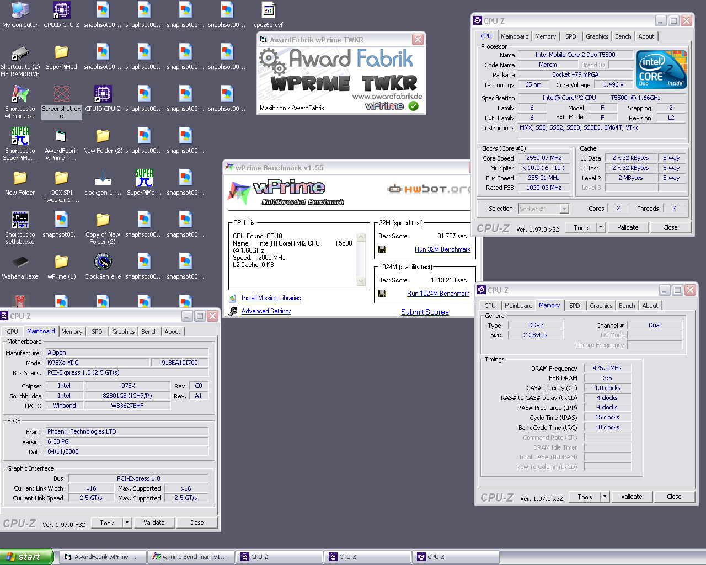This screenshot has width=706, height=565.
Task: Open the CPUID CPU-Z shortcut beside My Computer
Action: click(x=61, y=15)
